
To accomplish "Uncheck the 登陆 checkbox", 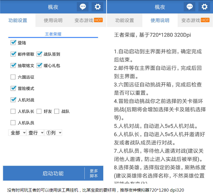I will click(13, 43).
